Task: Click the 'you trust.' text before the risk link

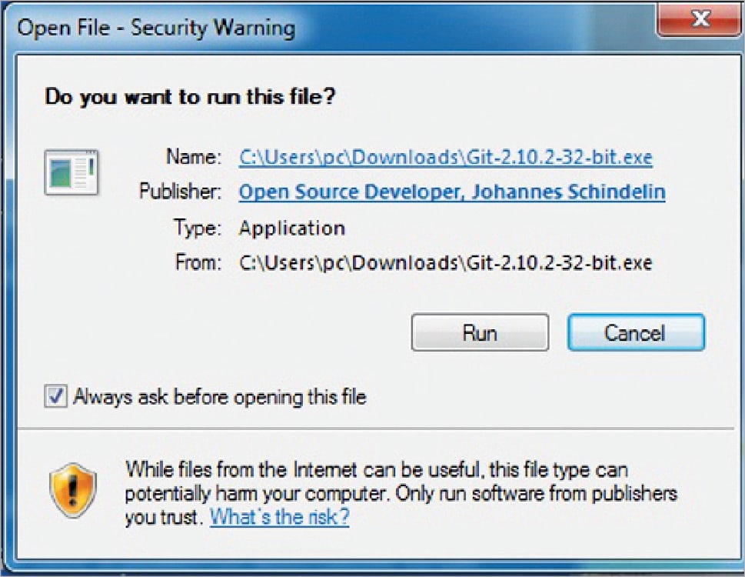Action: (165, 517)
